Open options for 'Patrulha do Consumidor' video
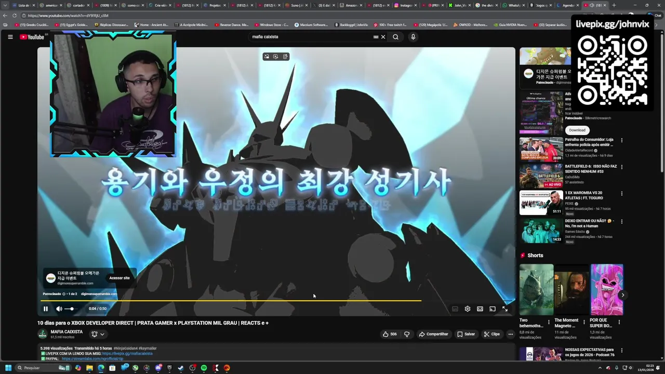The height and width of the screenshot is (374, 665). 621,140
